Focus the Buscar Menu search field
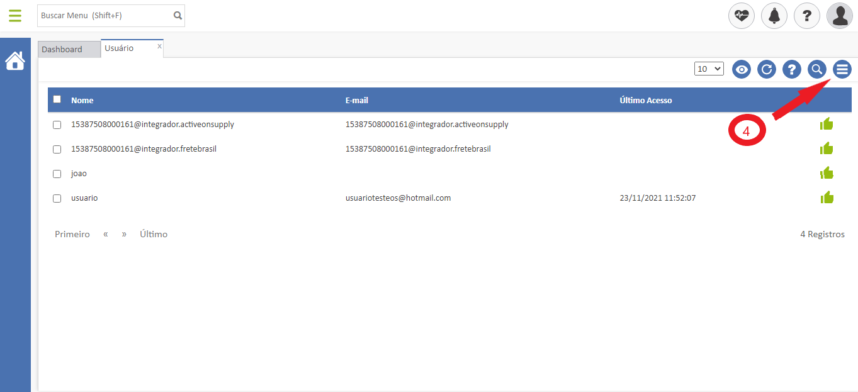The width and height of the screenshot is (858, 392). [x=104, y=16]
